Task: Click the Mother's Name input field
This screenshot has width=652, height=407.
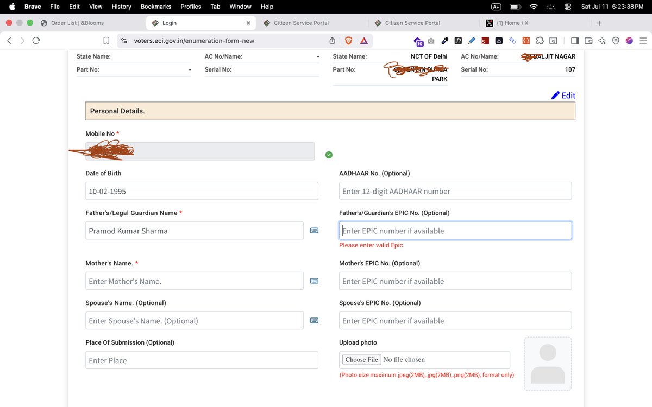Action: coord(195,281)
